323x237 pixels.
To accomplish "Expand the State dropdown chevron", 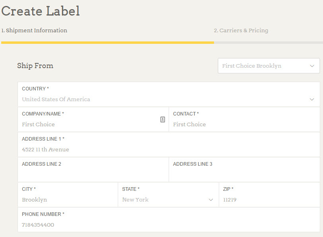I will tap(211, 200).
